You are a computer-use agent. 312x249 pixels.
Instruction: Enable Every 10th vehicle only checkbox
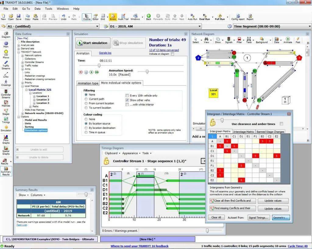pos(127,95)
